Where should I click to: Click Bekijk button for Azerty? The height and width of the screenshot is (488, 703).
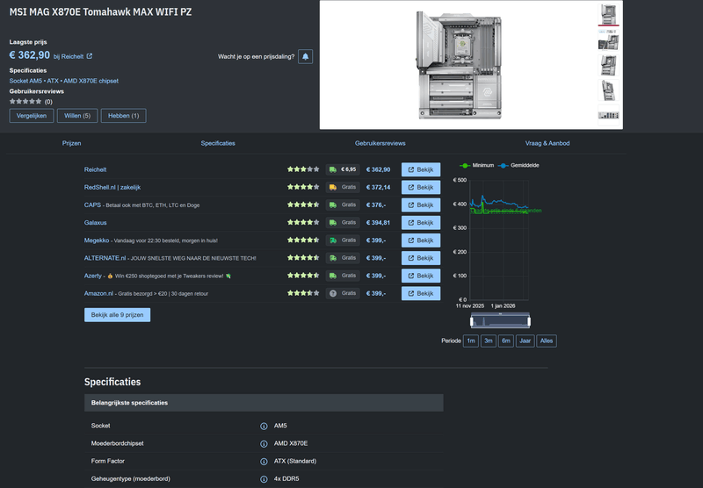point(421,276)
